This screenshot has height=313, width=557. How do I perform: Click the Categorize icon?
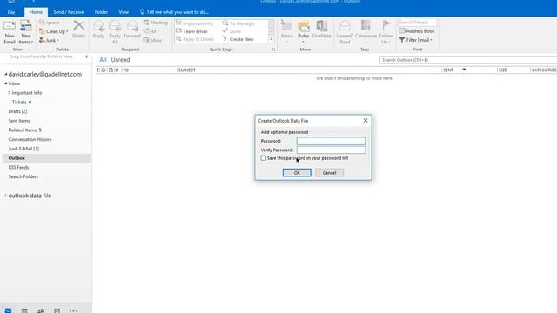tap(366, 26)
